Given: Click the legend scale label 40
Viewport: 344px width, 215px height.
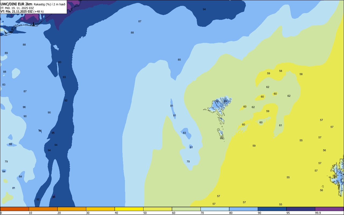Looking at the screenshot, I should coord(116,213).
